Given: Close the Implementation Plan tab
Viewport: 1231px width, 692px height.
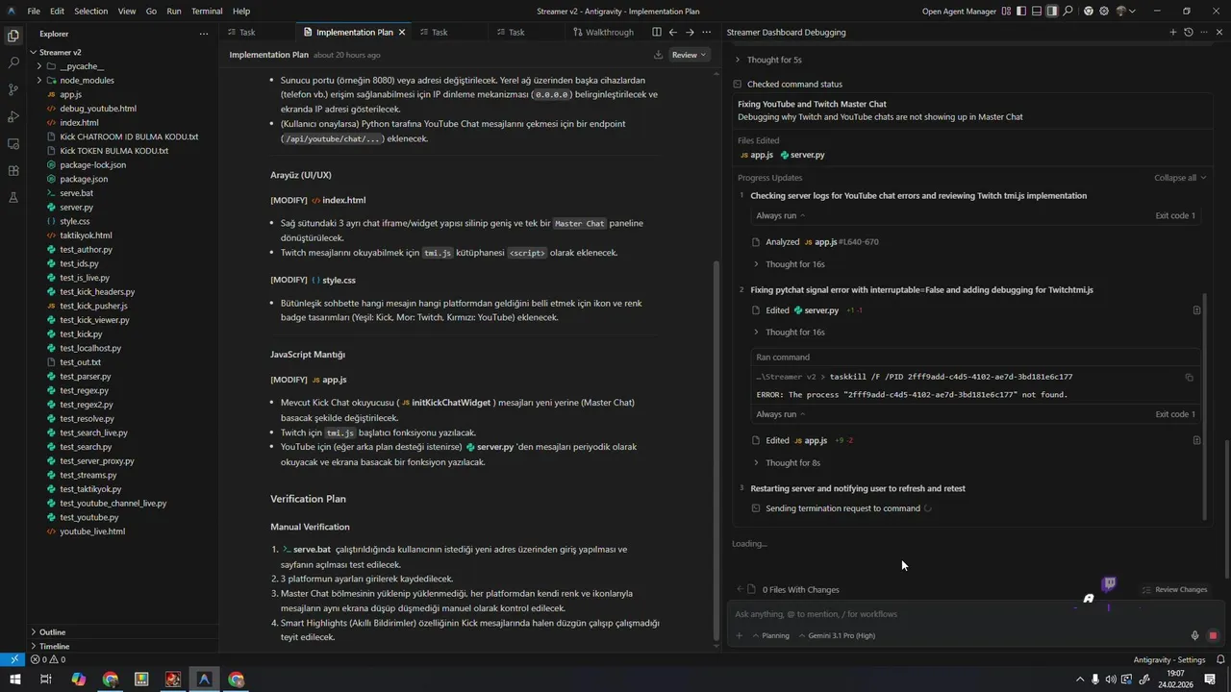Looking at the screenshot, I should 402,32.
